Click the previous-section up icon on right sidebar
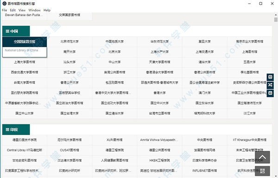This screenshot has width=278, height=178. (270, 77)
